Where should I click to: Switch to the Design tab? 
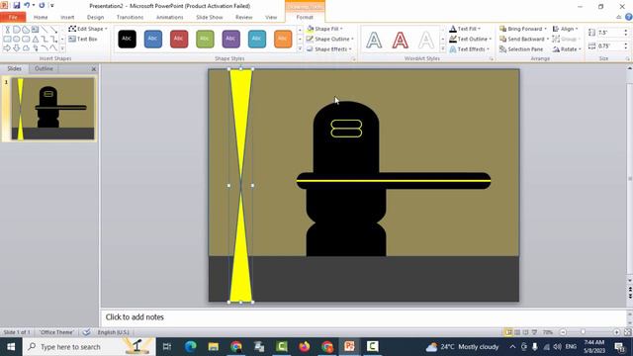95,18
